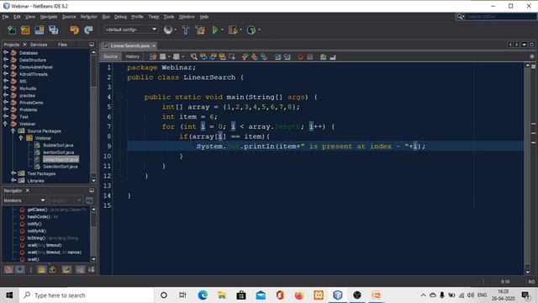Image resolution: width=538 pixels, height=303 pixels.
Task: Click the Previous Bookmark icon
Action: coord(245,56)
